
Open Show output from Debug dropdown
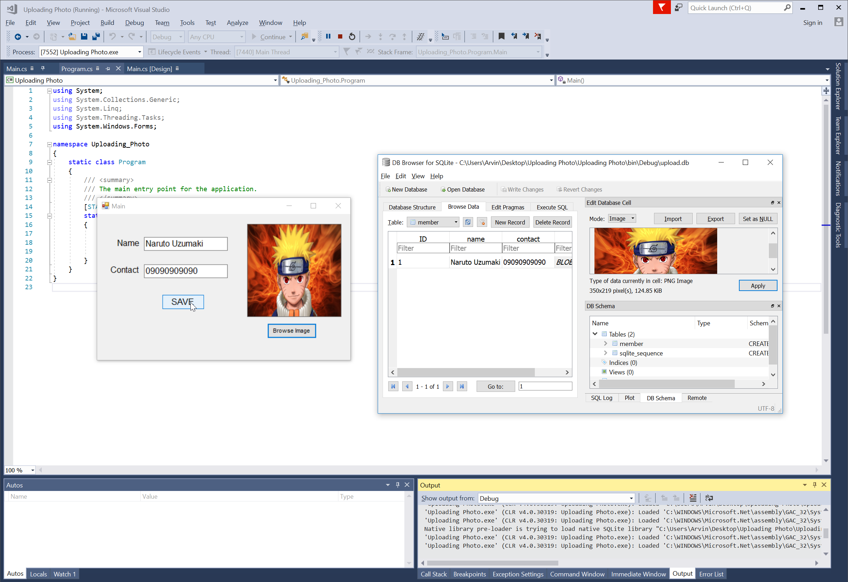(x=631, y=498)
